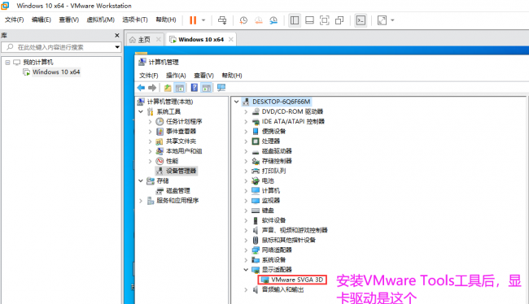Expand the 处理器 device category
The image size is (529, 304).
pos(246,141)
